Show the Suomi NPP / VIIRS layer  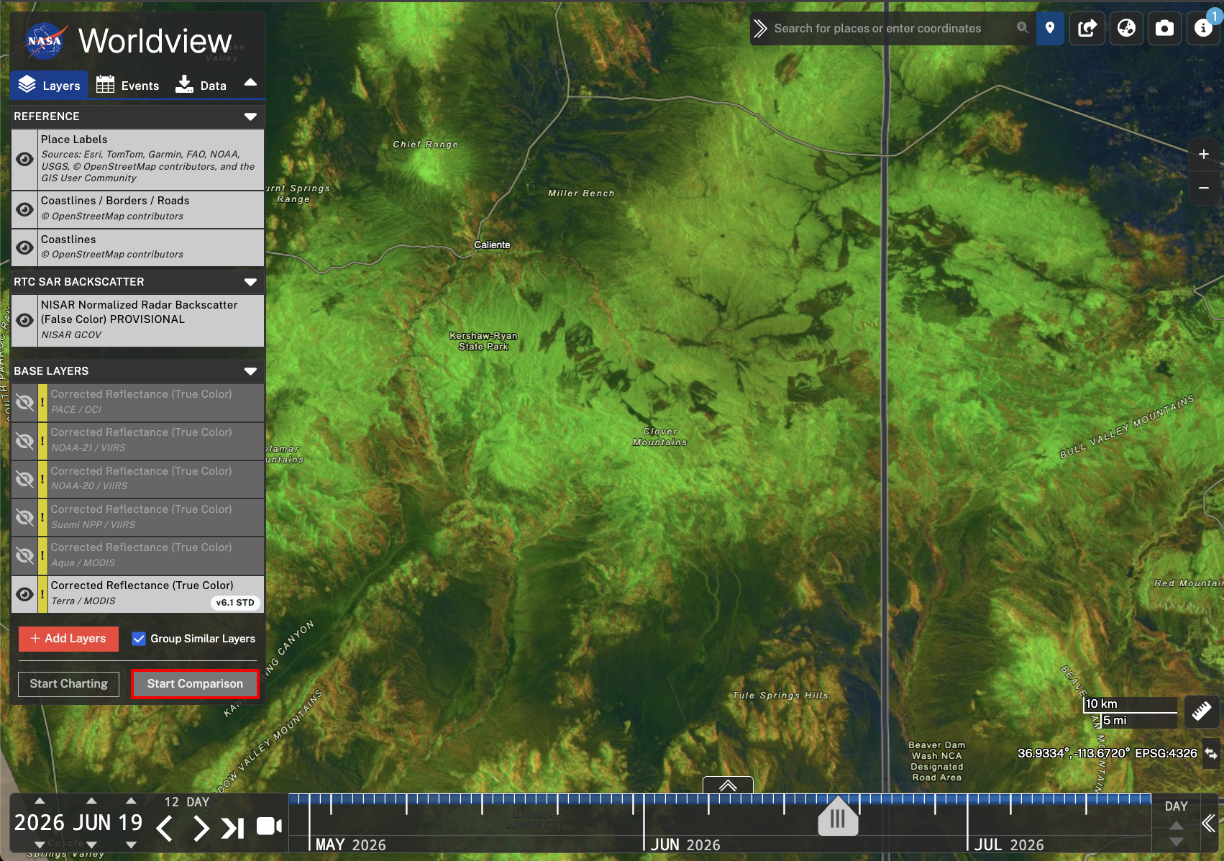(24, 517)
